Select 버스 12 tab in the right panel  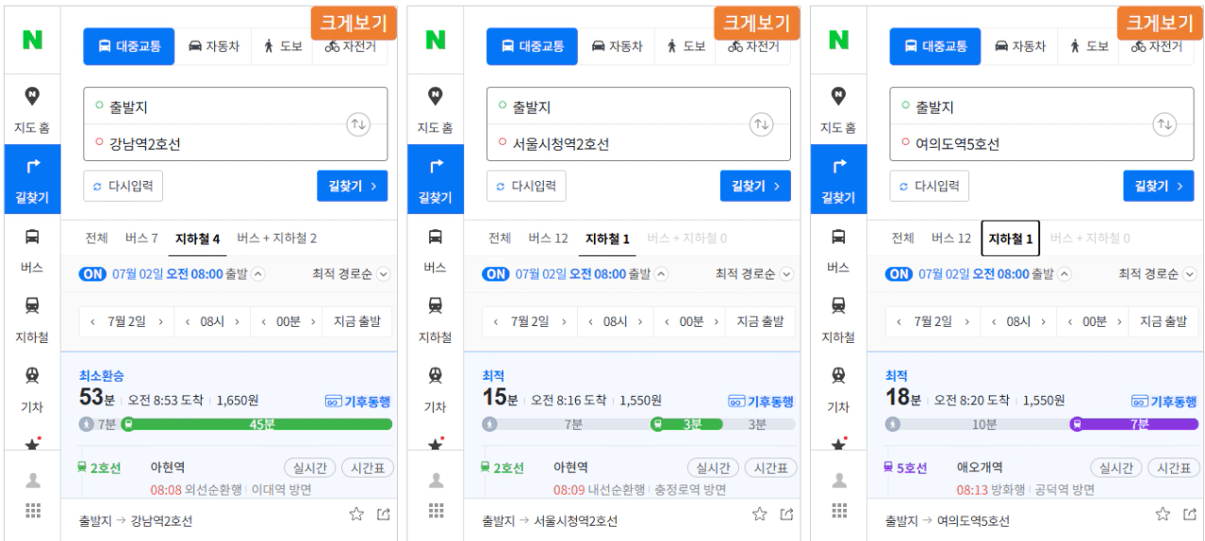tap(951, 238)
